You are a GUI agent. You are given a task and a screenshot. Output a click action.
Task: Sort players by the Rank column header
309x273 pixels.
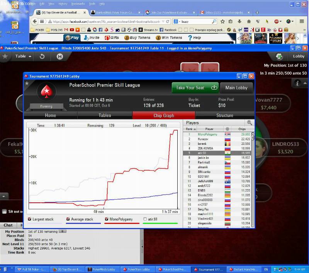click(190, 129)
